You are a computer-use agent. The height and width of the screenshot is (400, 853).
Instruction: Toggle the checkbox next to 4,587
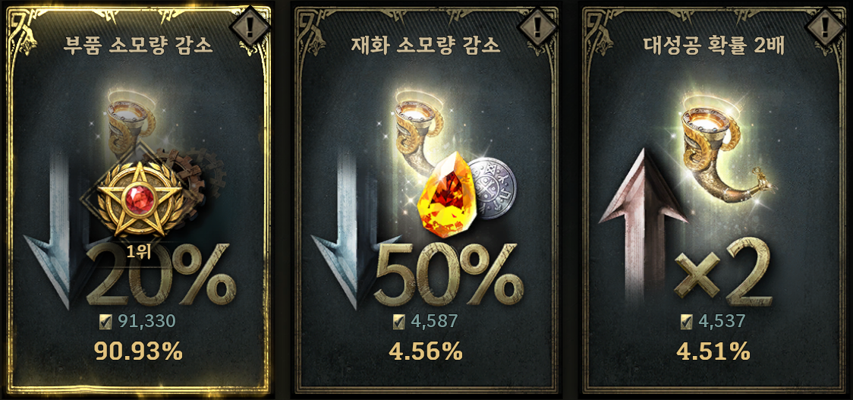[399, 322]
